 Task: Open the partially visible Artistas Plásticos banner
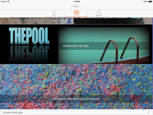click(x=76, y=21)
